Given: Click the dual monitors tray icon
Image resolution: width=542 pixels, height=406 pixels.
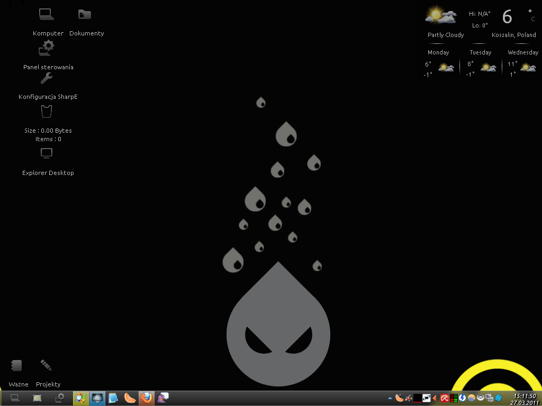Looking at the screenshot, I should (490, 398).
